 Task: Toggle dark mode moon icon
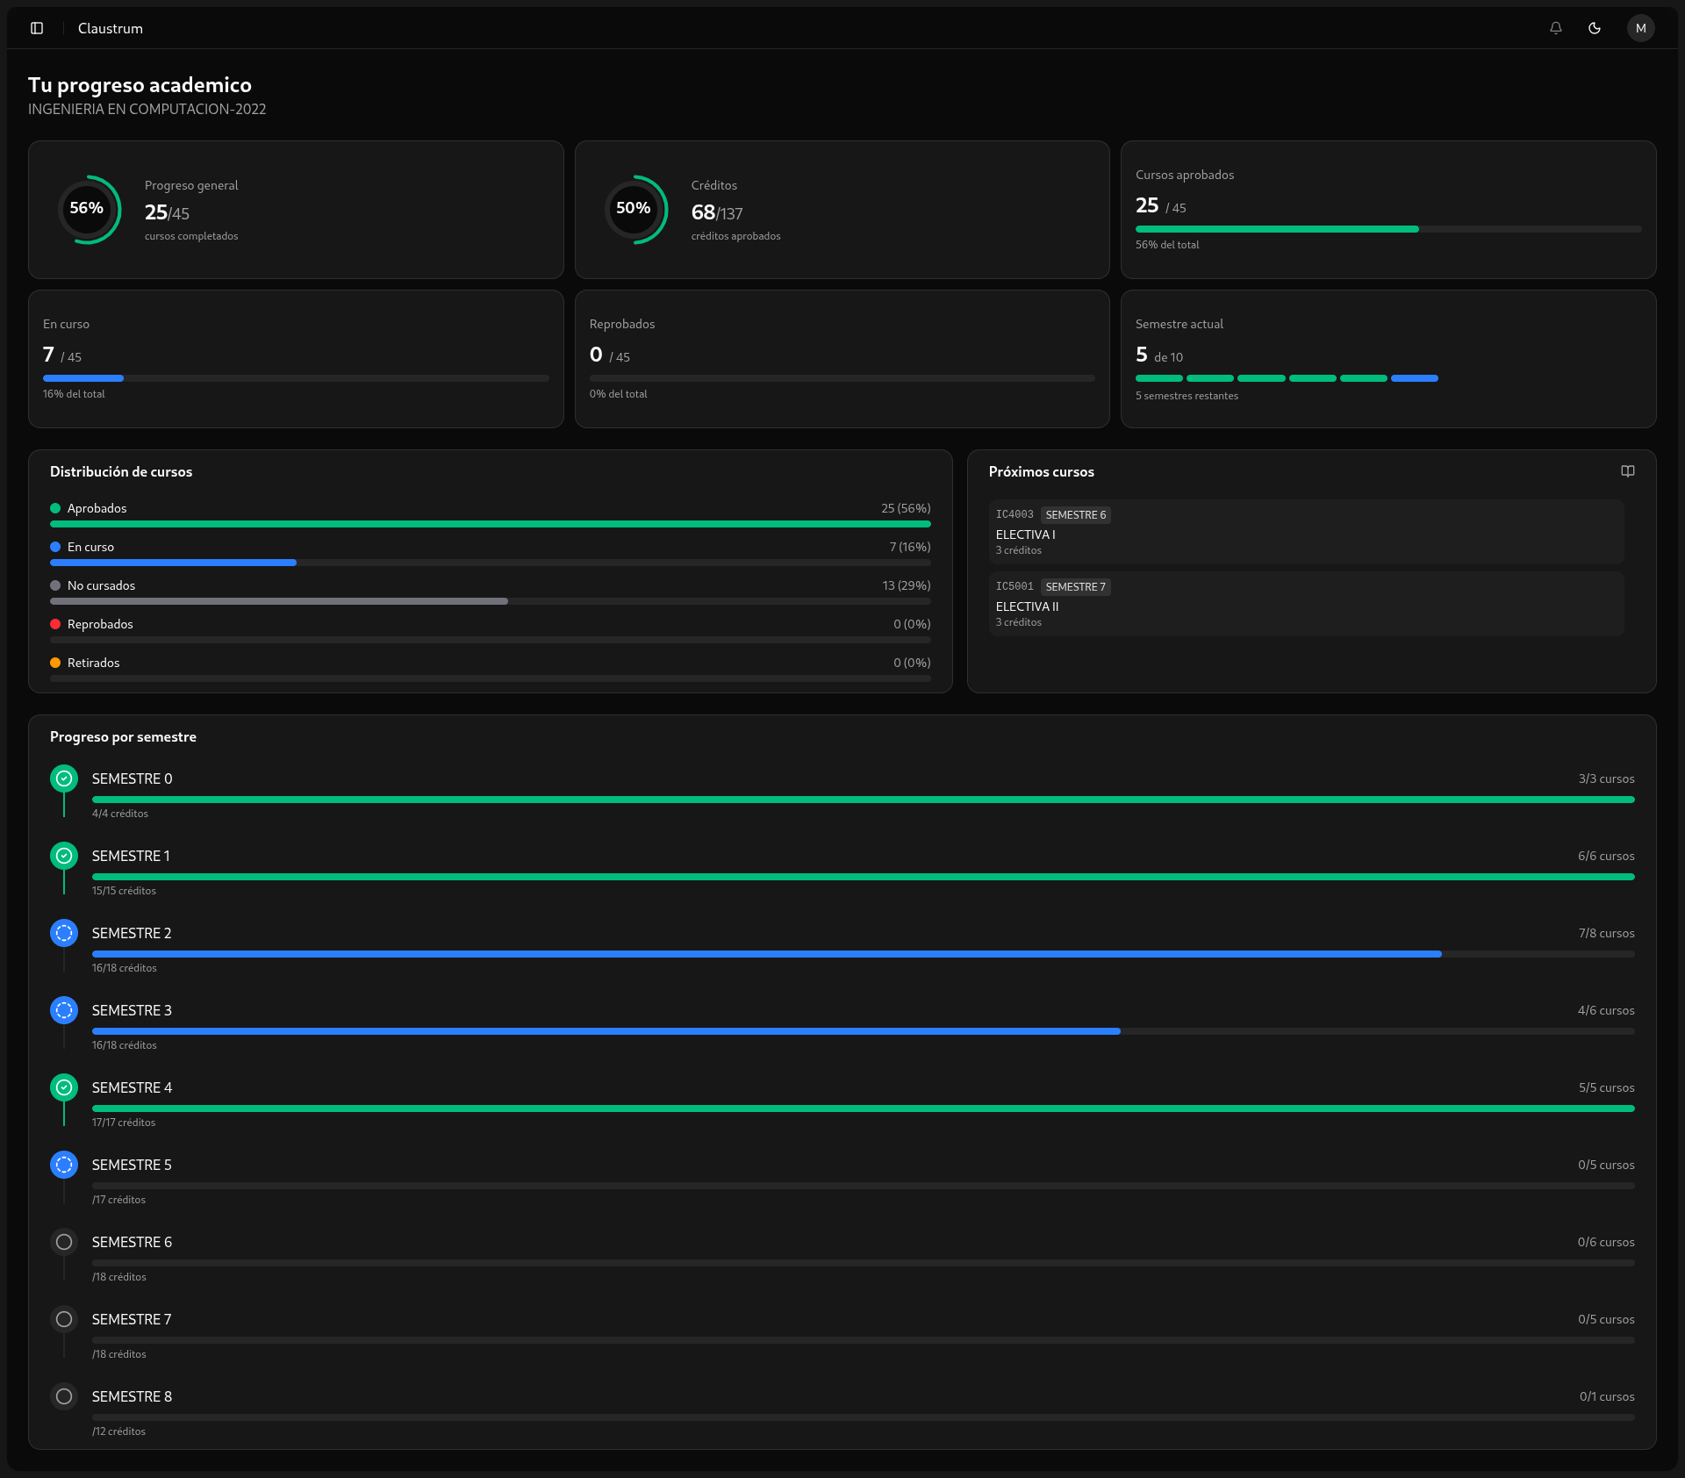(1595, 28)
